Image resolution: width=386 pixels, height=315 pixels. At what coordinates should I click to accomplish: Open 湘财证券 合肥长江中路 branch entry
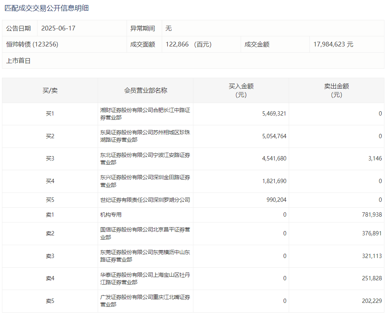145,114
